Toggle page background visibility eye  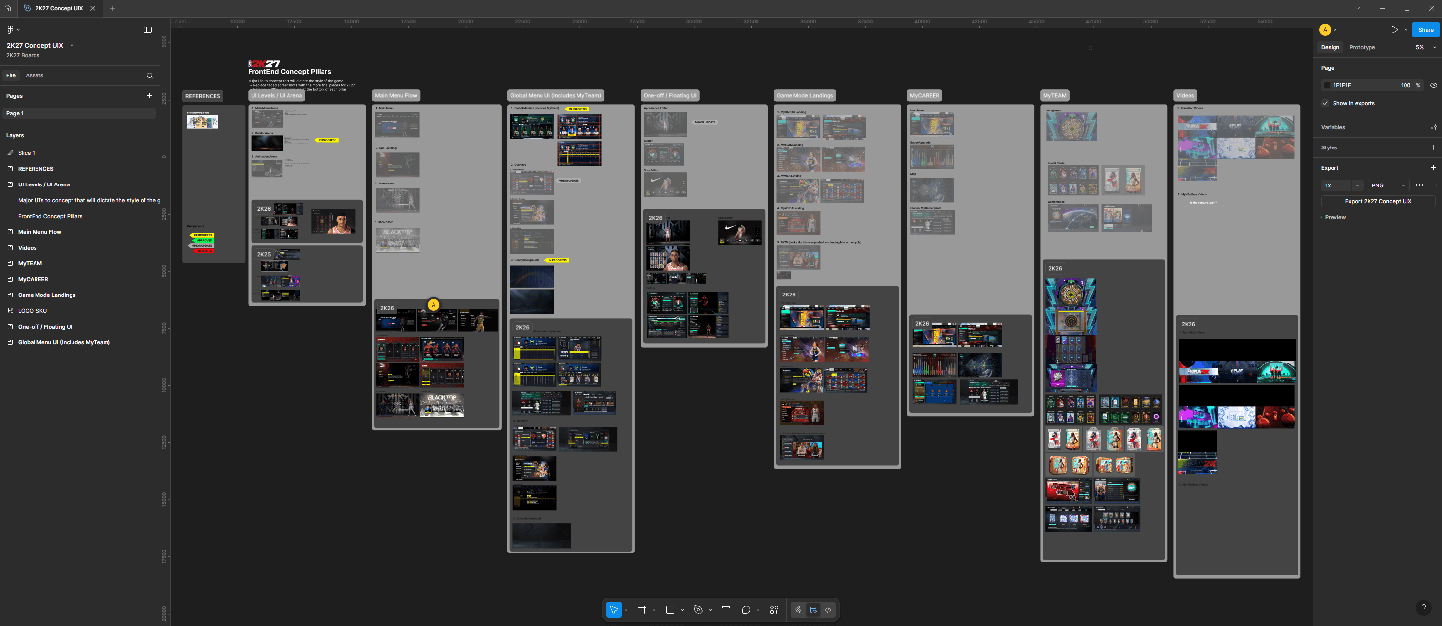[x=1433, y=86]
